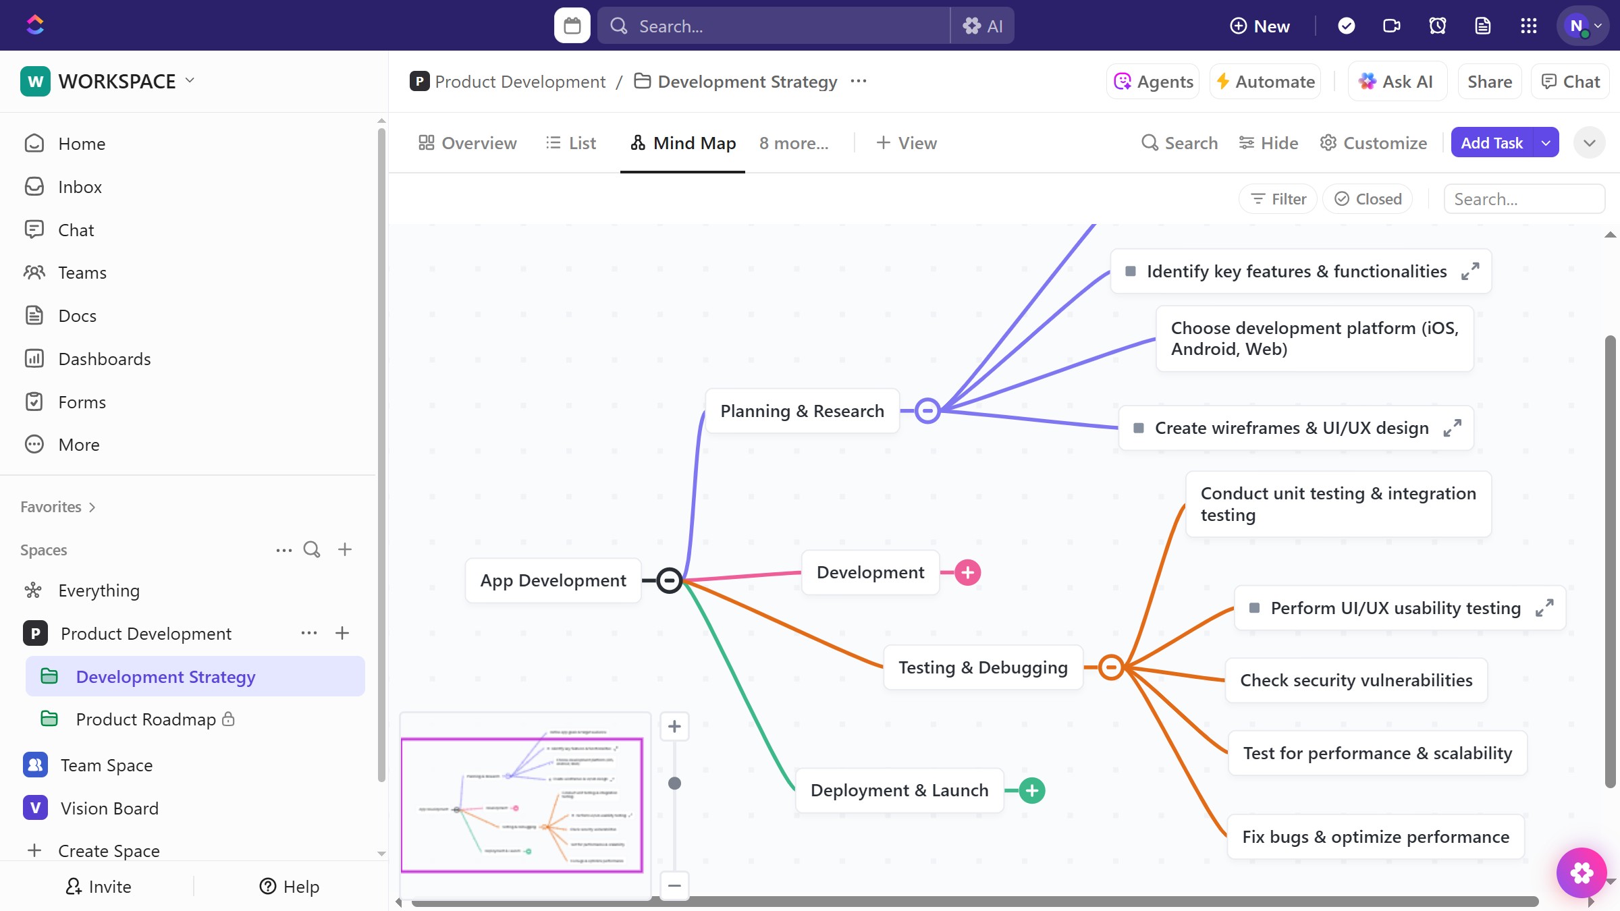This screenshot has width=1620, height=911.
Task: Adjust the mind map zoom slider
Action: click(x=674, y=783)
